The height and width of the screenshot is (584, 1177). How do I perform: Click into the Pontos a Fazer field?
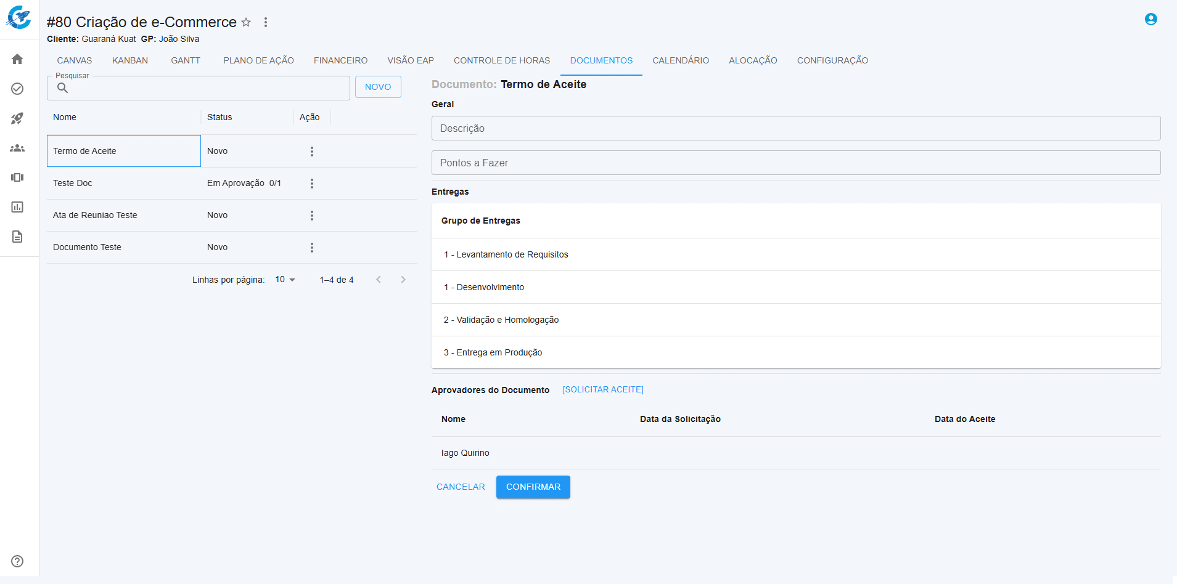pyautogui.click(x=796, y=163)
